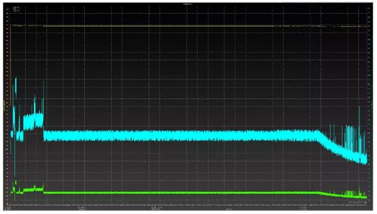Click the cyan trace's long flat middle section
Screen dimensions: 377x214
[180, 136]
